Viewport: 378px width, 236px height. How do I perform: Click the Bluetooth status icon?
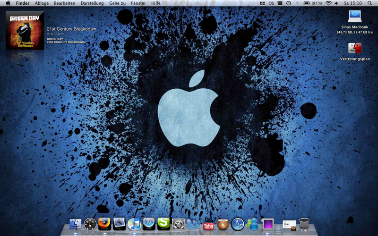tap(297, 3)
